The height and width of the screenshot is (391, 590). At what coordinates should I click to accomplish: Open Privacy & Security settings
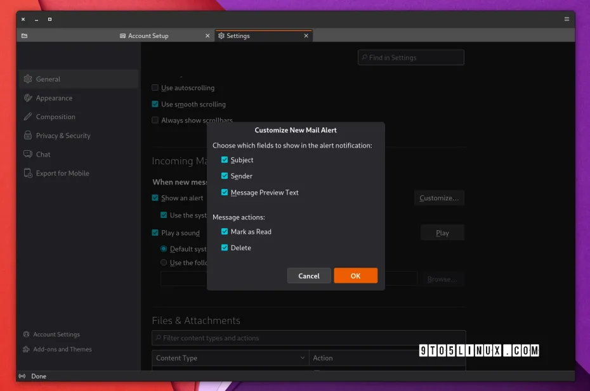pyautogui.click(x=78, y=136)
